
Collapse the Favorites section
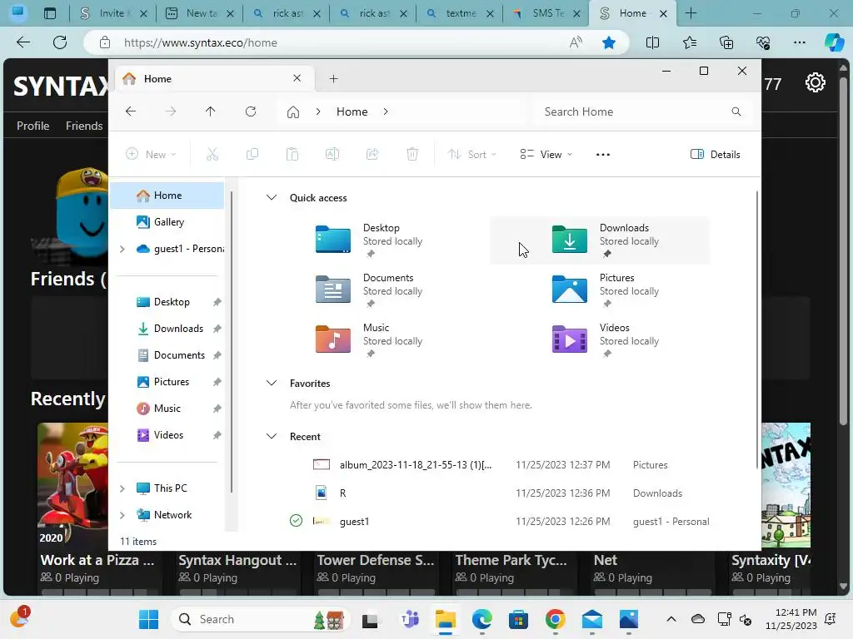pos(271,383)
